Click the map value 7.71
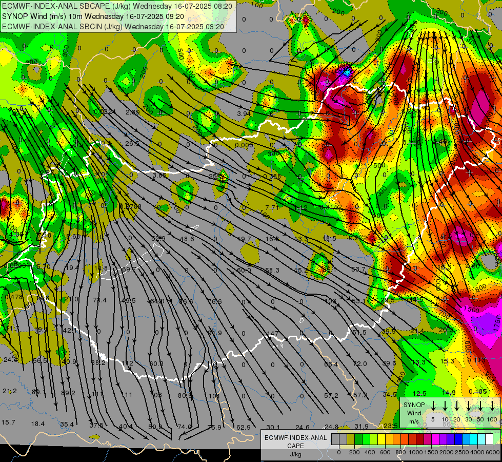 (x=272, y=207)
